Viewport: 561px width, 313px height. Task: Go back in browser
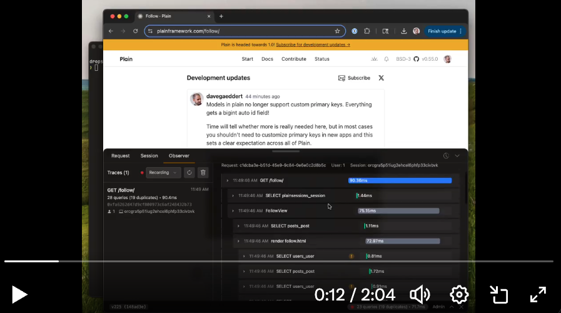[111, 31]
